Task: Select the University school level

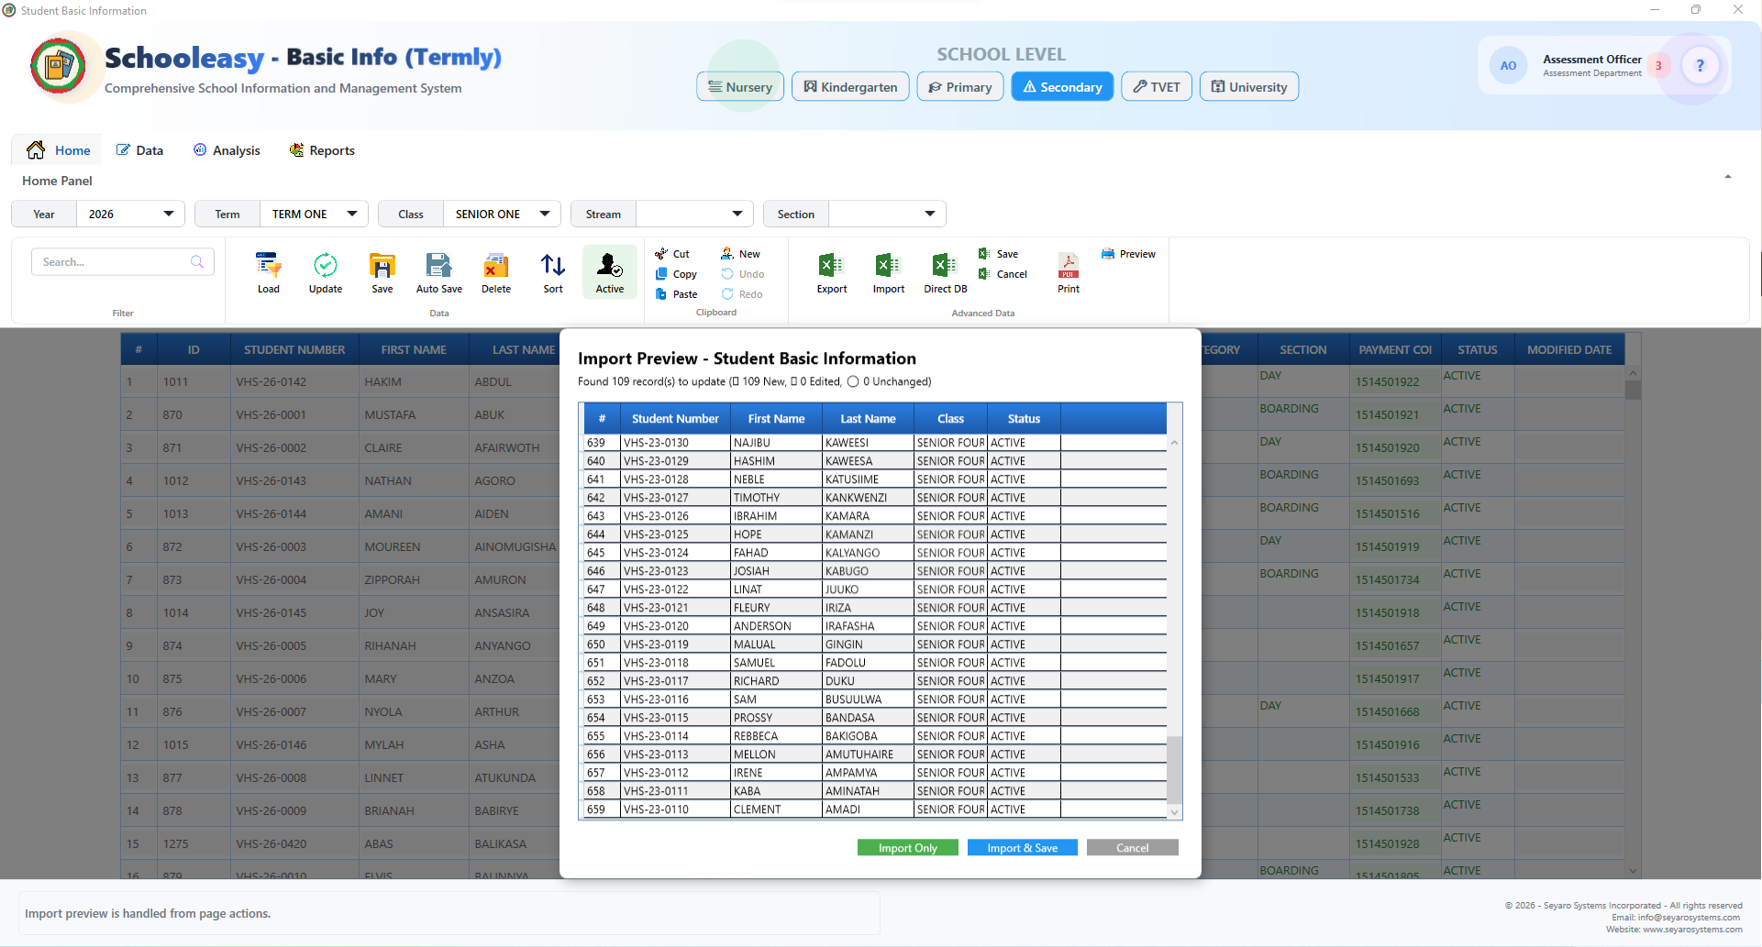Action: (x=1248, y=87)
